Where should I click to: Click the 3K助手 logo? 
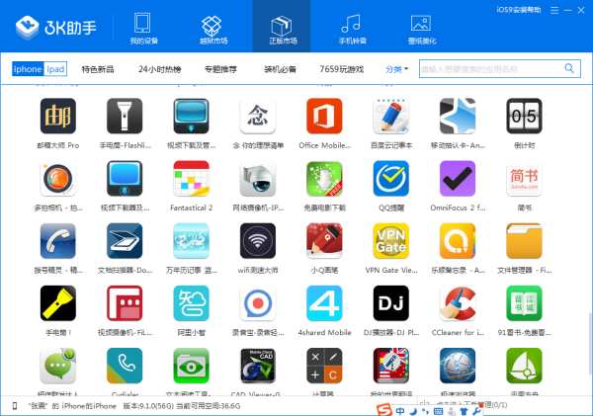point(56,27)
